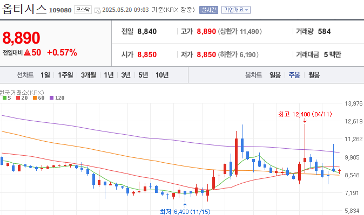Click the 상한가 11,490 text

point(240,31)
